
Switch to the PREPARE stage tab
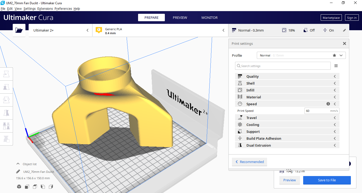click(x=151, y=17)
